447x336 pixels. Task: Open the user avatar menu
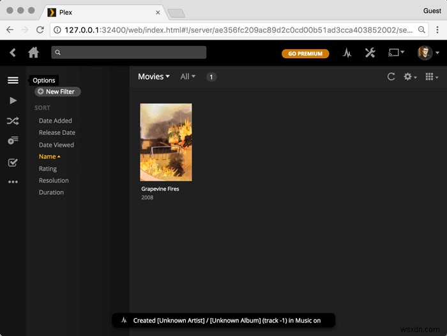pyautogui.click(x=428, y=53)
